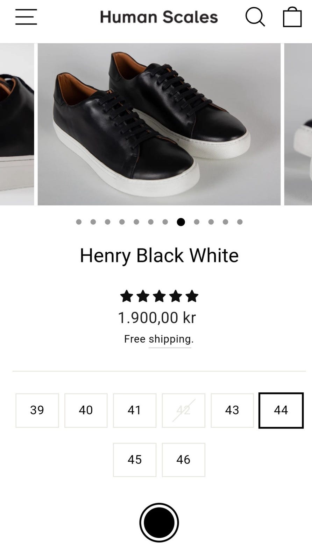Go to the Human Scales homepage logo
This screenshot has height=560, width=312.
pyautogui.click(x=159, y=17)
